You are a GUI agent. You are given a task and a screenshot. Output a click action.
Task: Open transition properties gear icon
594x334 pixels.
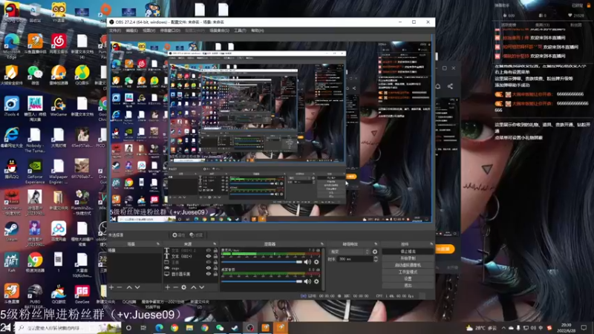coord(375,252)
